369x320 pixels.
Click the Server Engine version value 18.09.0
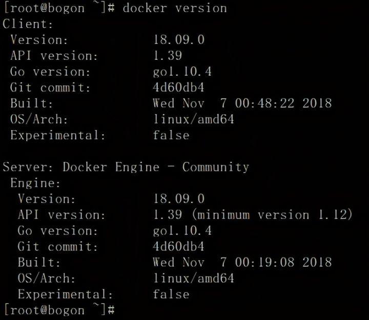(x=178, y=199)
